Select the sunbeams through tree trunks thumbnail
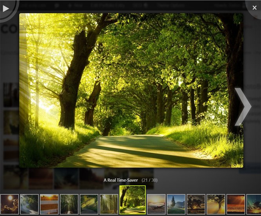The image size is (261, 216). (109, 204)
